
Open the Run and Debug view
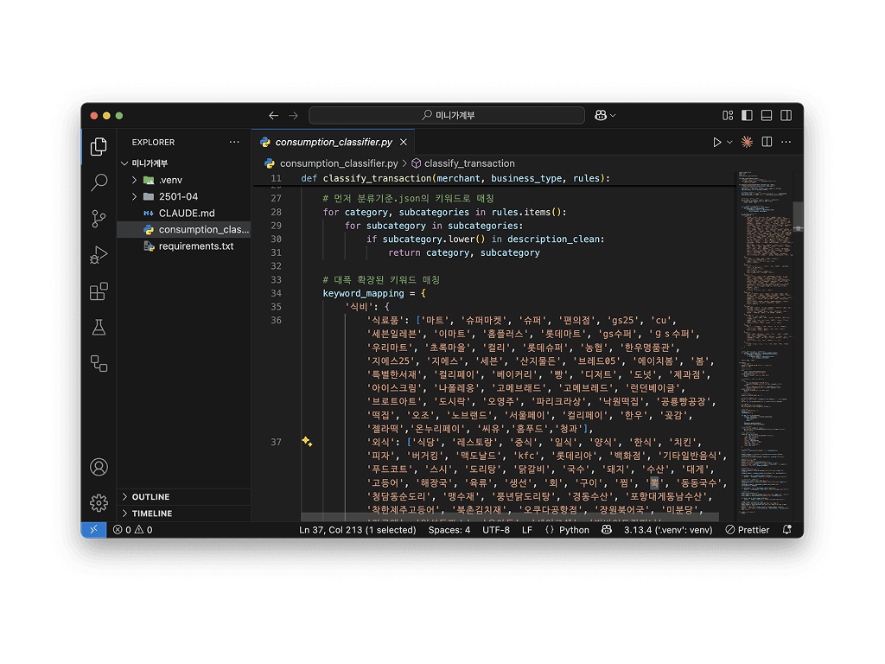coord(99,255)
